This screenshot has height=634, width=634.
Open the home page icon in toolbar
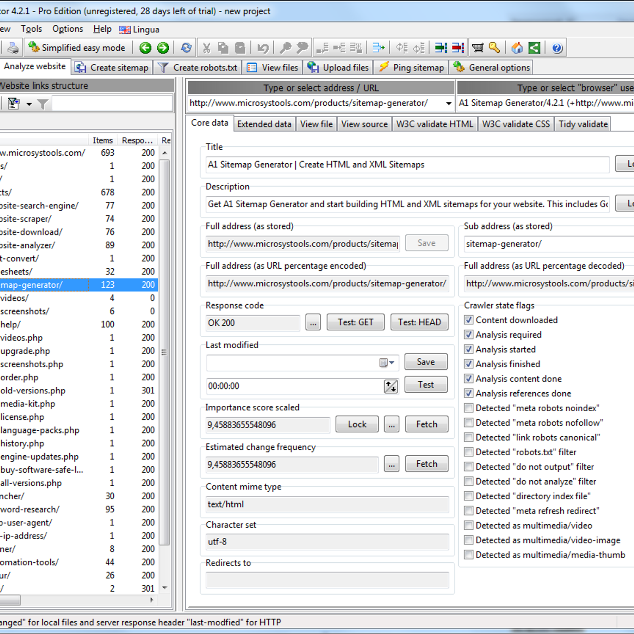click(517, 48)
